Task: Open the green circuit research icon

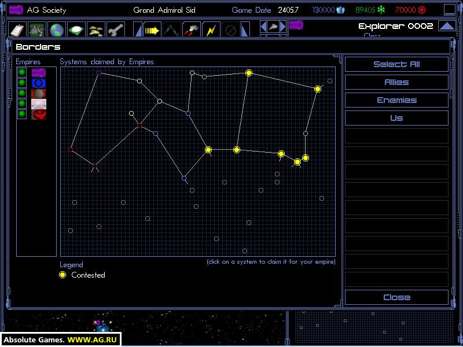Action: pos(37,29)
